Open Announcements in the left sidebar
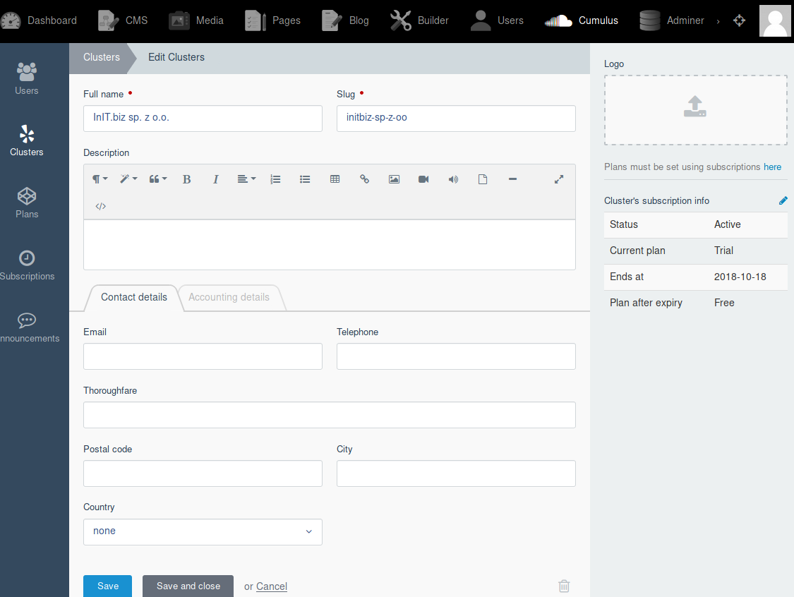Screen dimensions: 794x597 click(30, 327)
